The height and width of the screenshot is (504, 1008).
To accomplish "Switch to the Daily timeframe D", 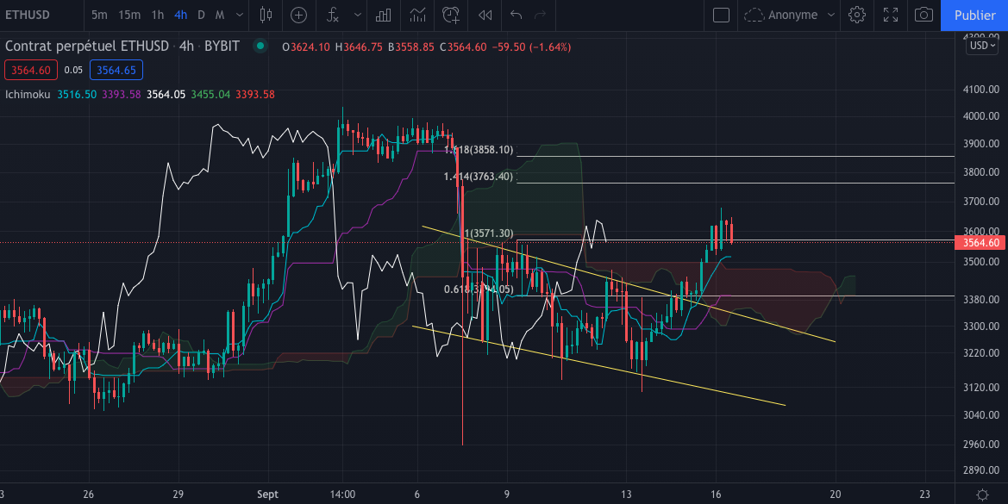I will point(200,15).
